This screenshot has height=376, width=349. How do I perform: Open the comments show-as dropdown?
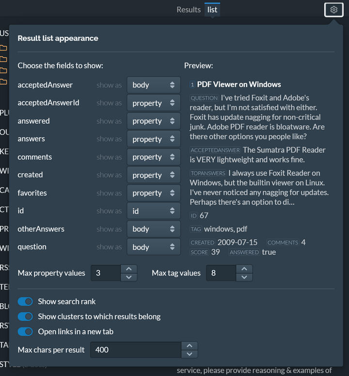(154, 157)
